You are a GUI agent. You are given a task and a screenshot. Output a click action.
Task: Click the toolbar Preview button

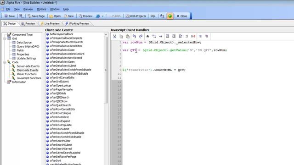click(x=85, y=16)
